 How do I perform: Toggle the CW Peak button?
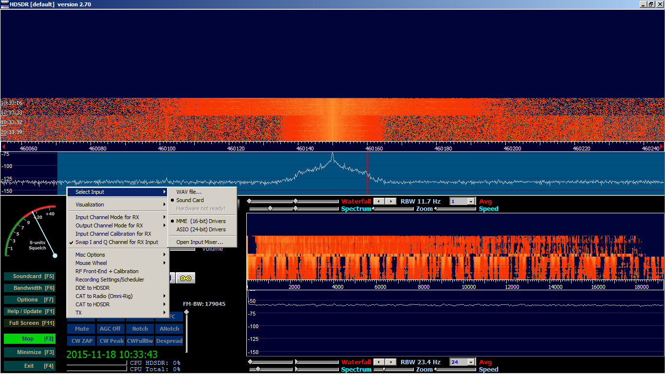pyautogui.click(x=111, y=341)
